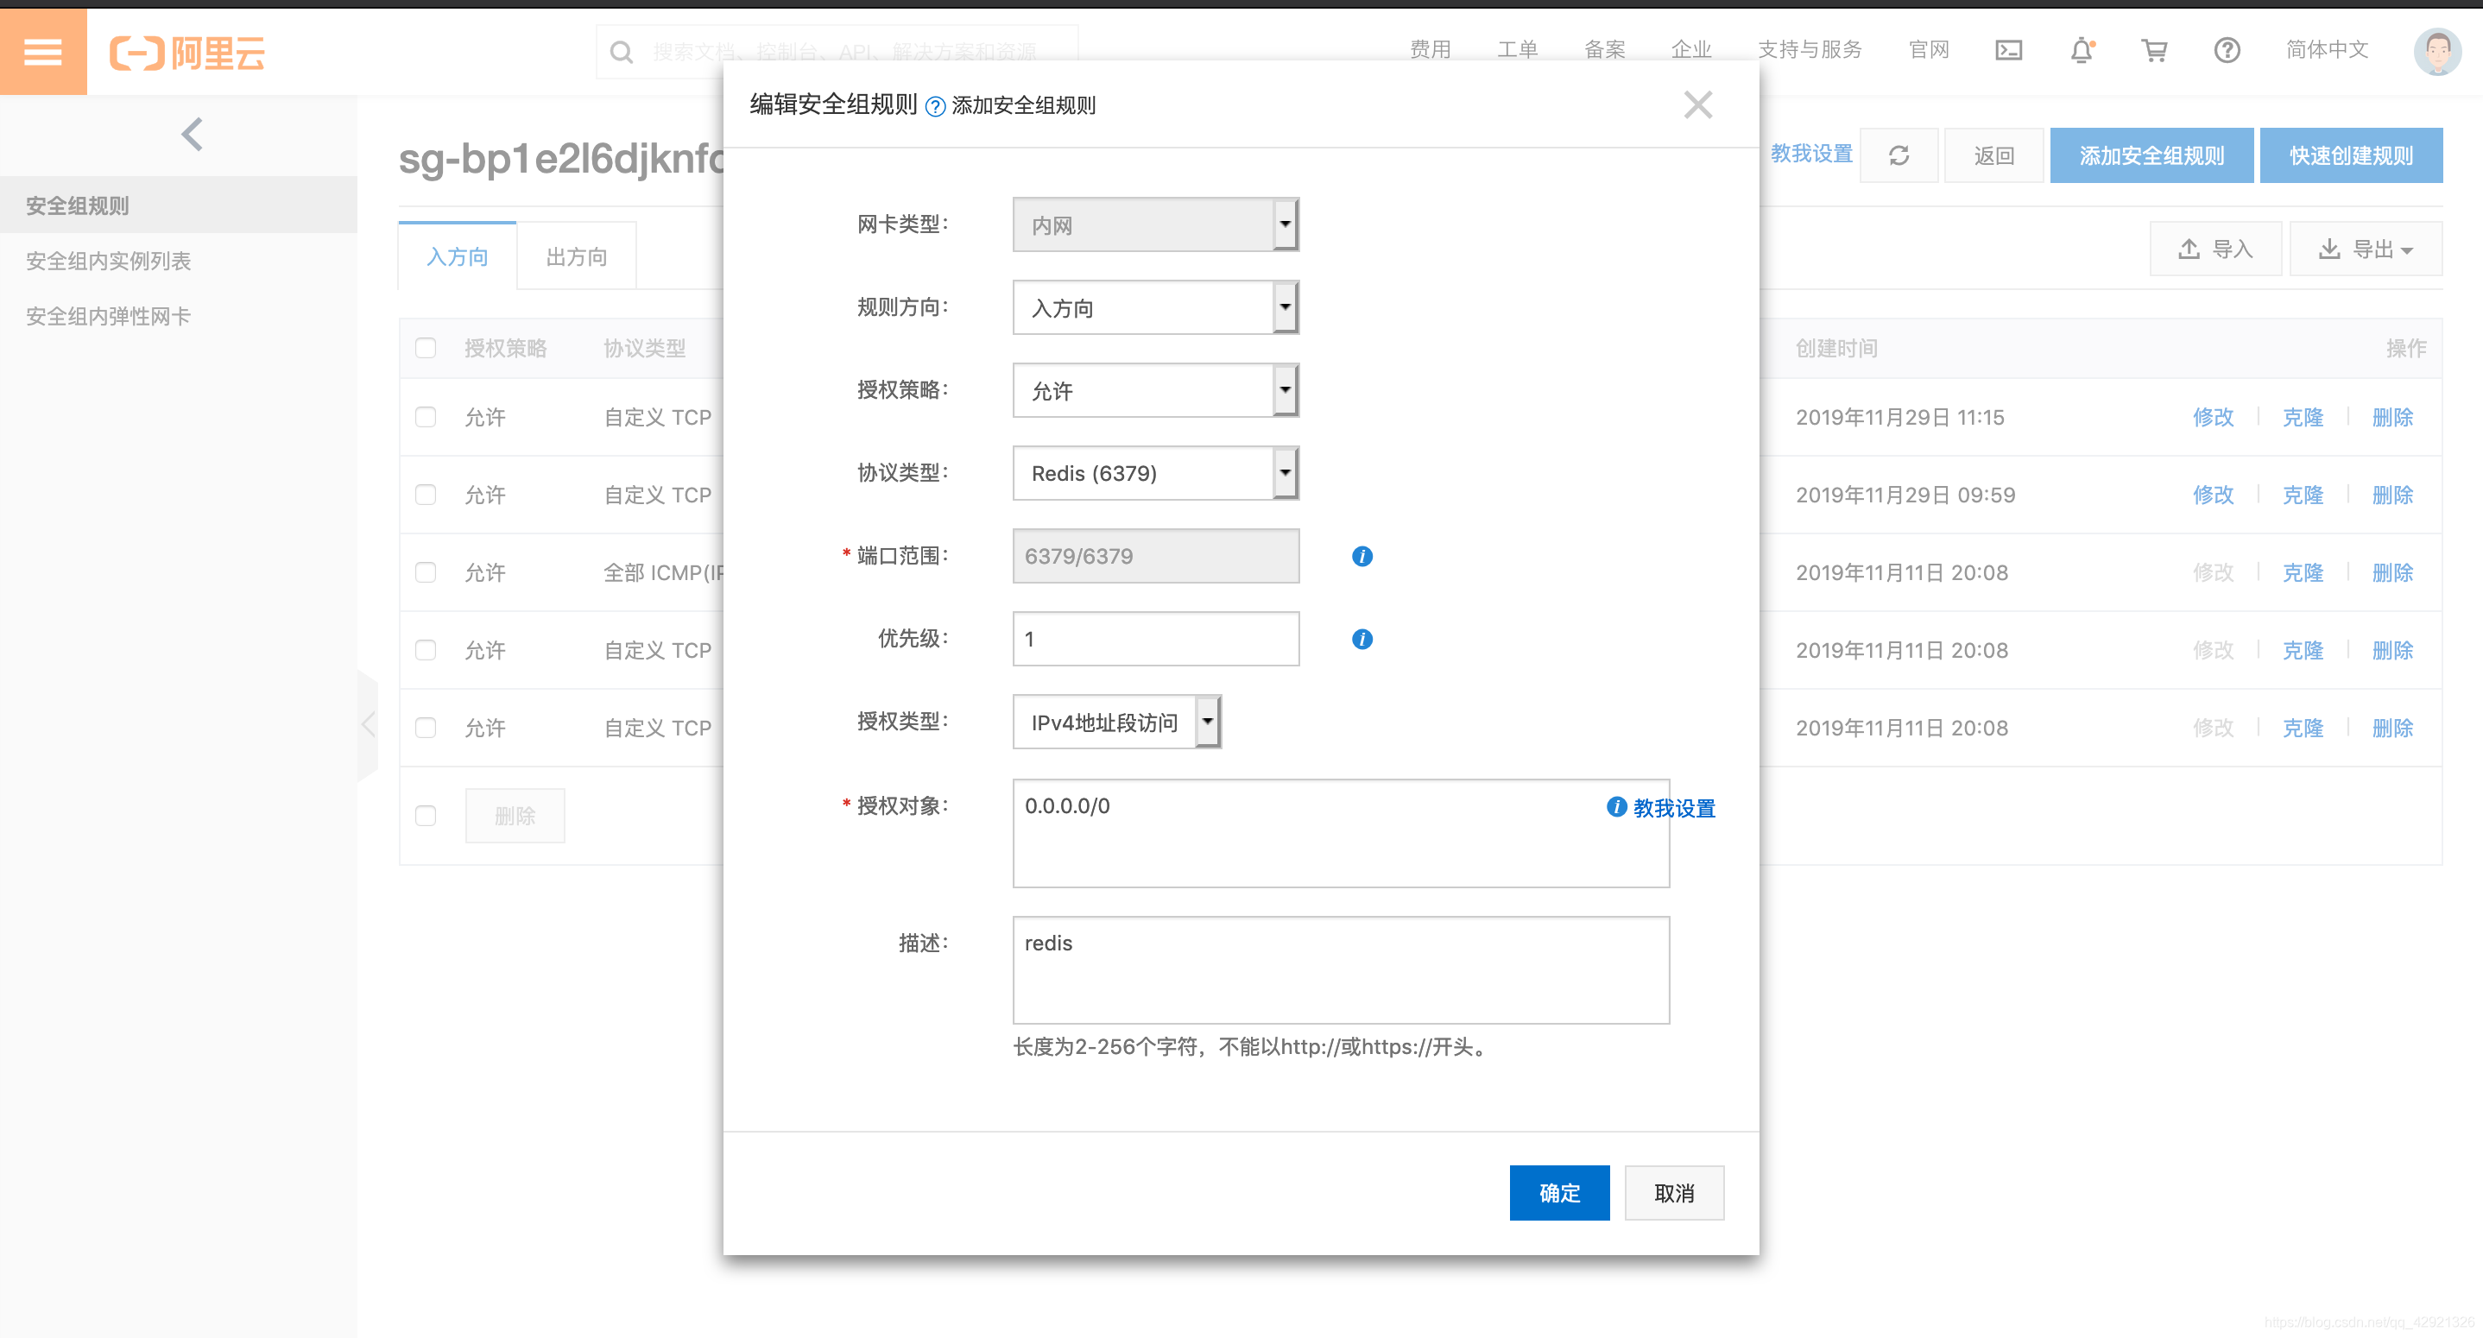Click the help question mark icon
The image size is (2483, 1338).
tap(2227, 50)
